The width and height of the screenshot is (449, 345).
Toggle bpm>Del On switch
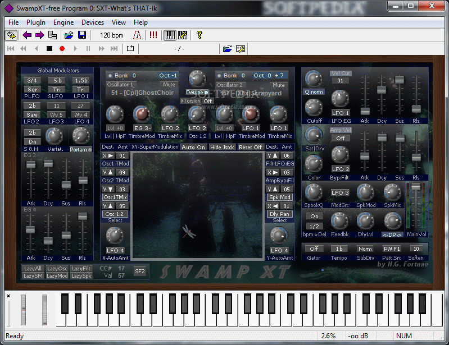click(315, 216)
